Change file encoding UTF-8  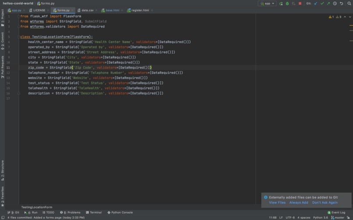coord(290,217)
